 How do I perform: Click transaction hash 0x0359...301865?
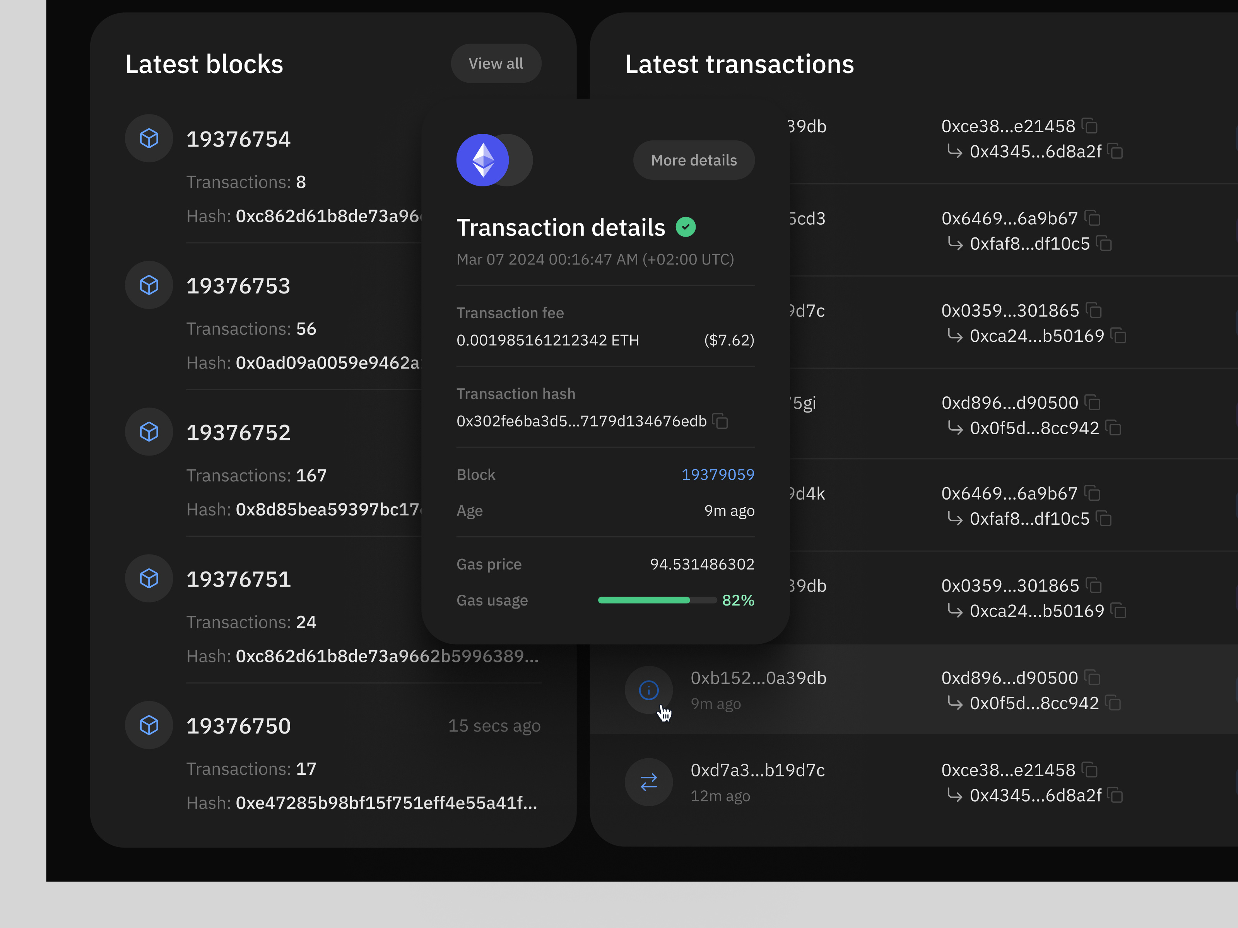pyautogui.click(x=1010, y=310)
